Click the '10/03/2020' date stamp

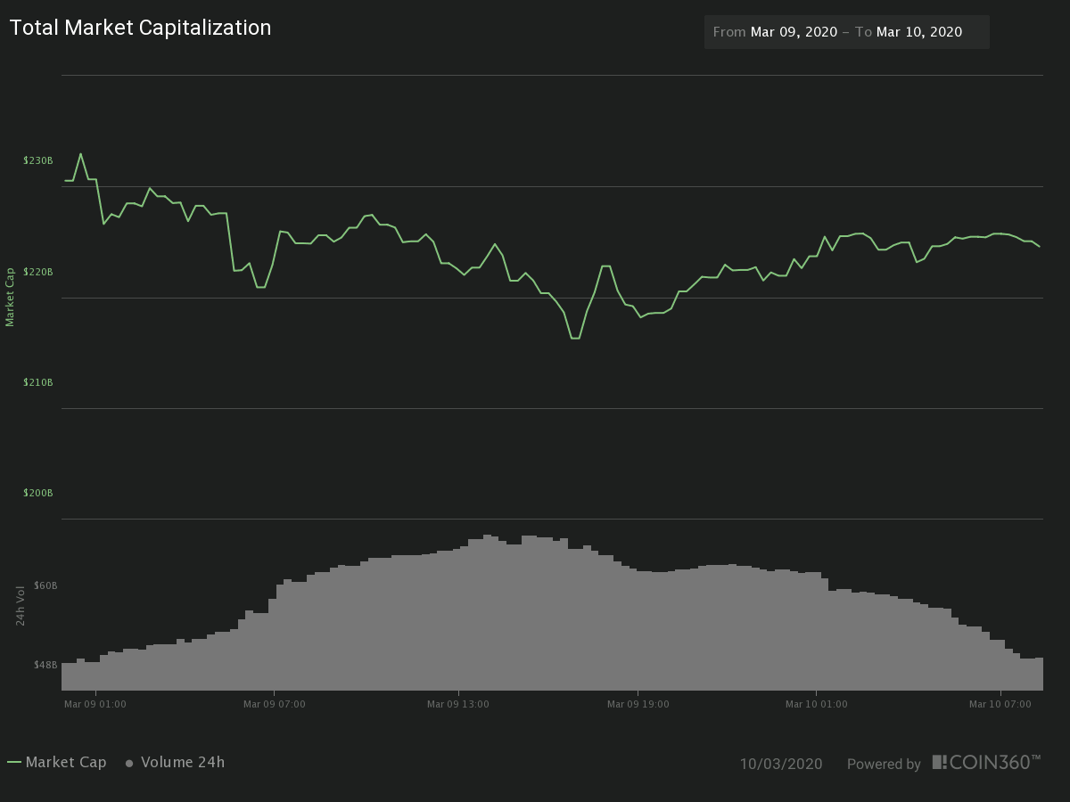pos(782,764)
